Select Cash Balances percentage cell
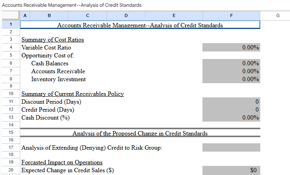 point(231,63)
